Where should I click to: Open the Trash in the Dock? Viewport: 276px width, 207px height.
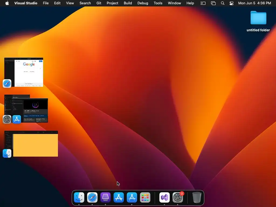tap(196, 197)
